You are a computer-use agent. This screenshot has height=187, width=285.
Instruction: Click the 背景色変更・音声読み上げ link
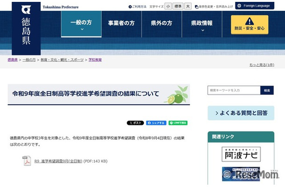click(216, 7)
